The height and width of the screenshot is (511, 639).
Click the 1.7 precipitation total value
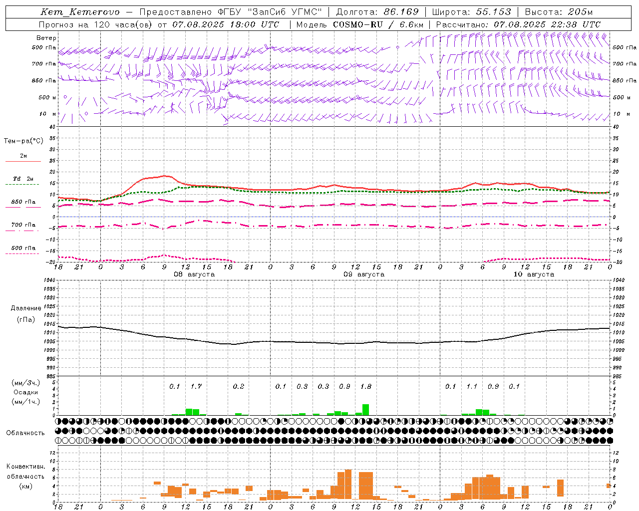click(196, 386)
